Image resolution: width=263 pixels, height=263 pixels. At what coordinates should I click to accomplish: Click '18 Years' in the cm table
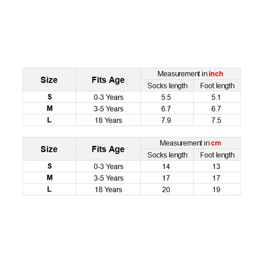pyautogui.click(x=108, y=190)
